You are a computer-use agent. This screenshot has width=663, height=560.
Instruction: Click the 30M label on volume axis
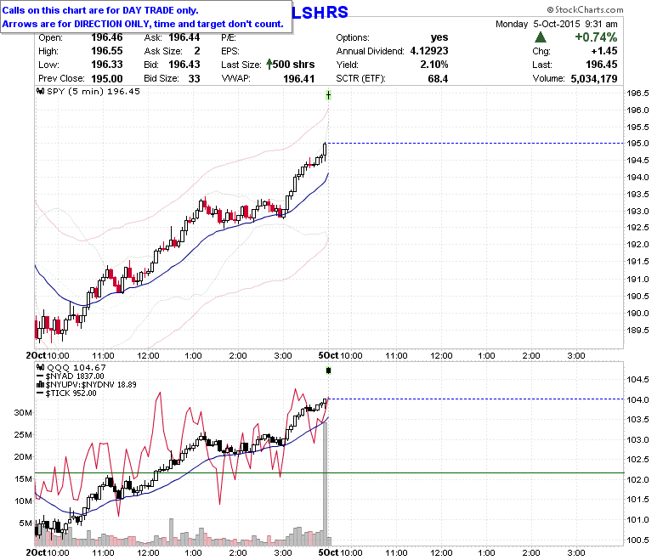tap(23, 412)
